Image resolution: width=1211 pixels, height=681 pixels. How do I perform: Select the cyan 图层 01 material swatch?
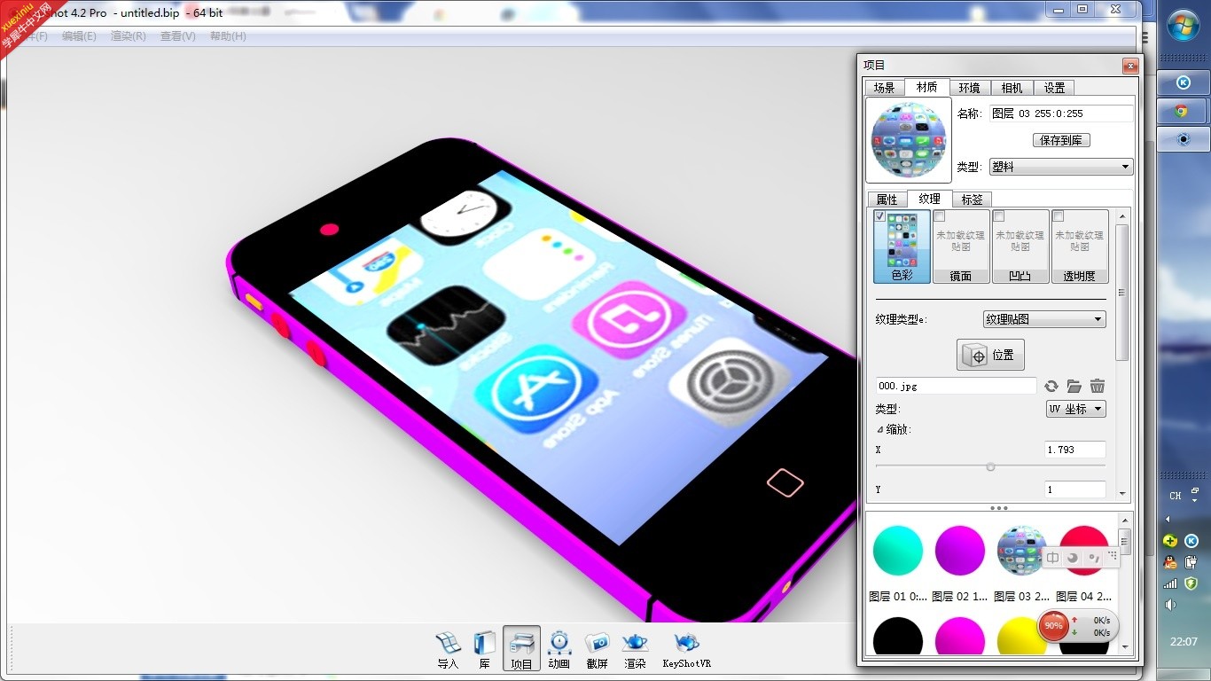point(897,551)
